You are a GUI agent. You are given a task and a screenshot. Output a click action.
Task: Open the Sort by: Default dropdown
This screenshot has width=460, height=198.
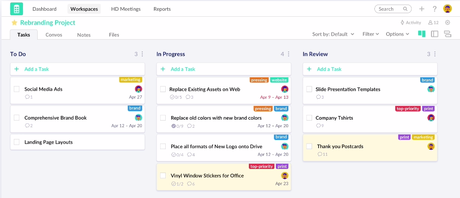coord(333,34)
